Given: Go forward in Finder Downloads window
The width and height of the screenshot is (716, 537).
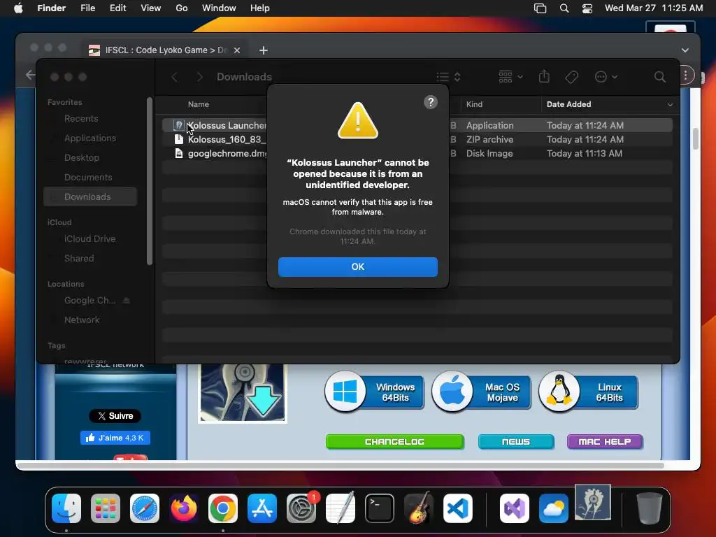Looking at the screenshot, I should 199,77.
